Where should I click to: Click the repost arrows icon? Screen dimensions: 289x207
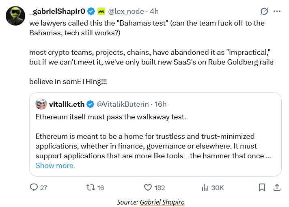tap(91, 188)
